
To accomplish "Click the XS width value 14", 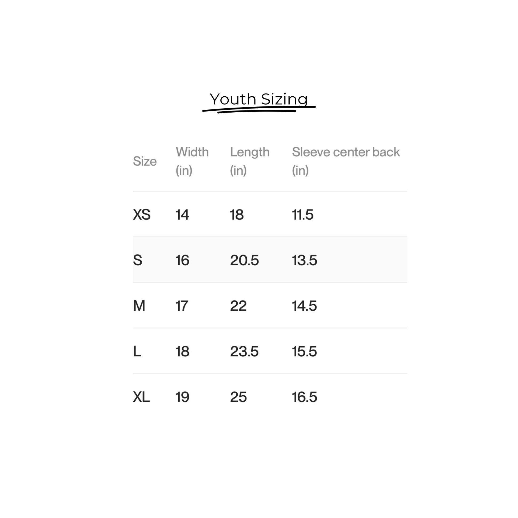I will coord(182,215).
